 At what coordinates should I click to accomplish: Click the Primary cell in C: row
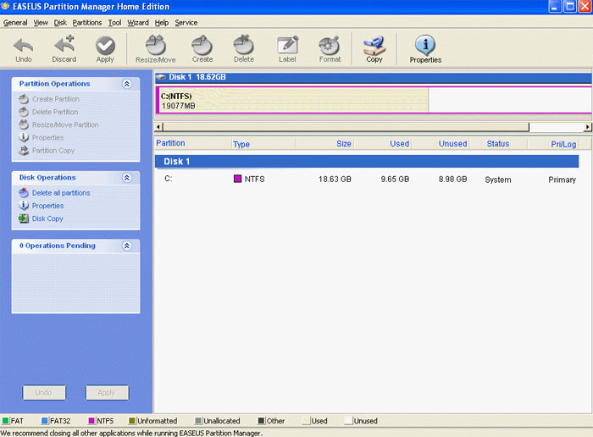pyautogui.click(x=562, y=180)
